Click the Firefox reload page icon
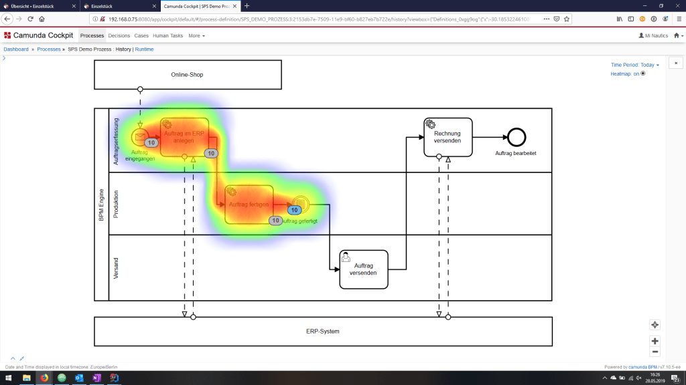Image resolution: width=686 pixels, height=385 pixels. pyautogui.click(x=31, y=19)
